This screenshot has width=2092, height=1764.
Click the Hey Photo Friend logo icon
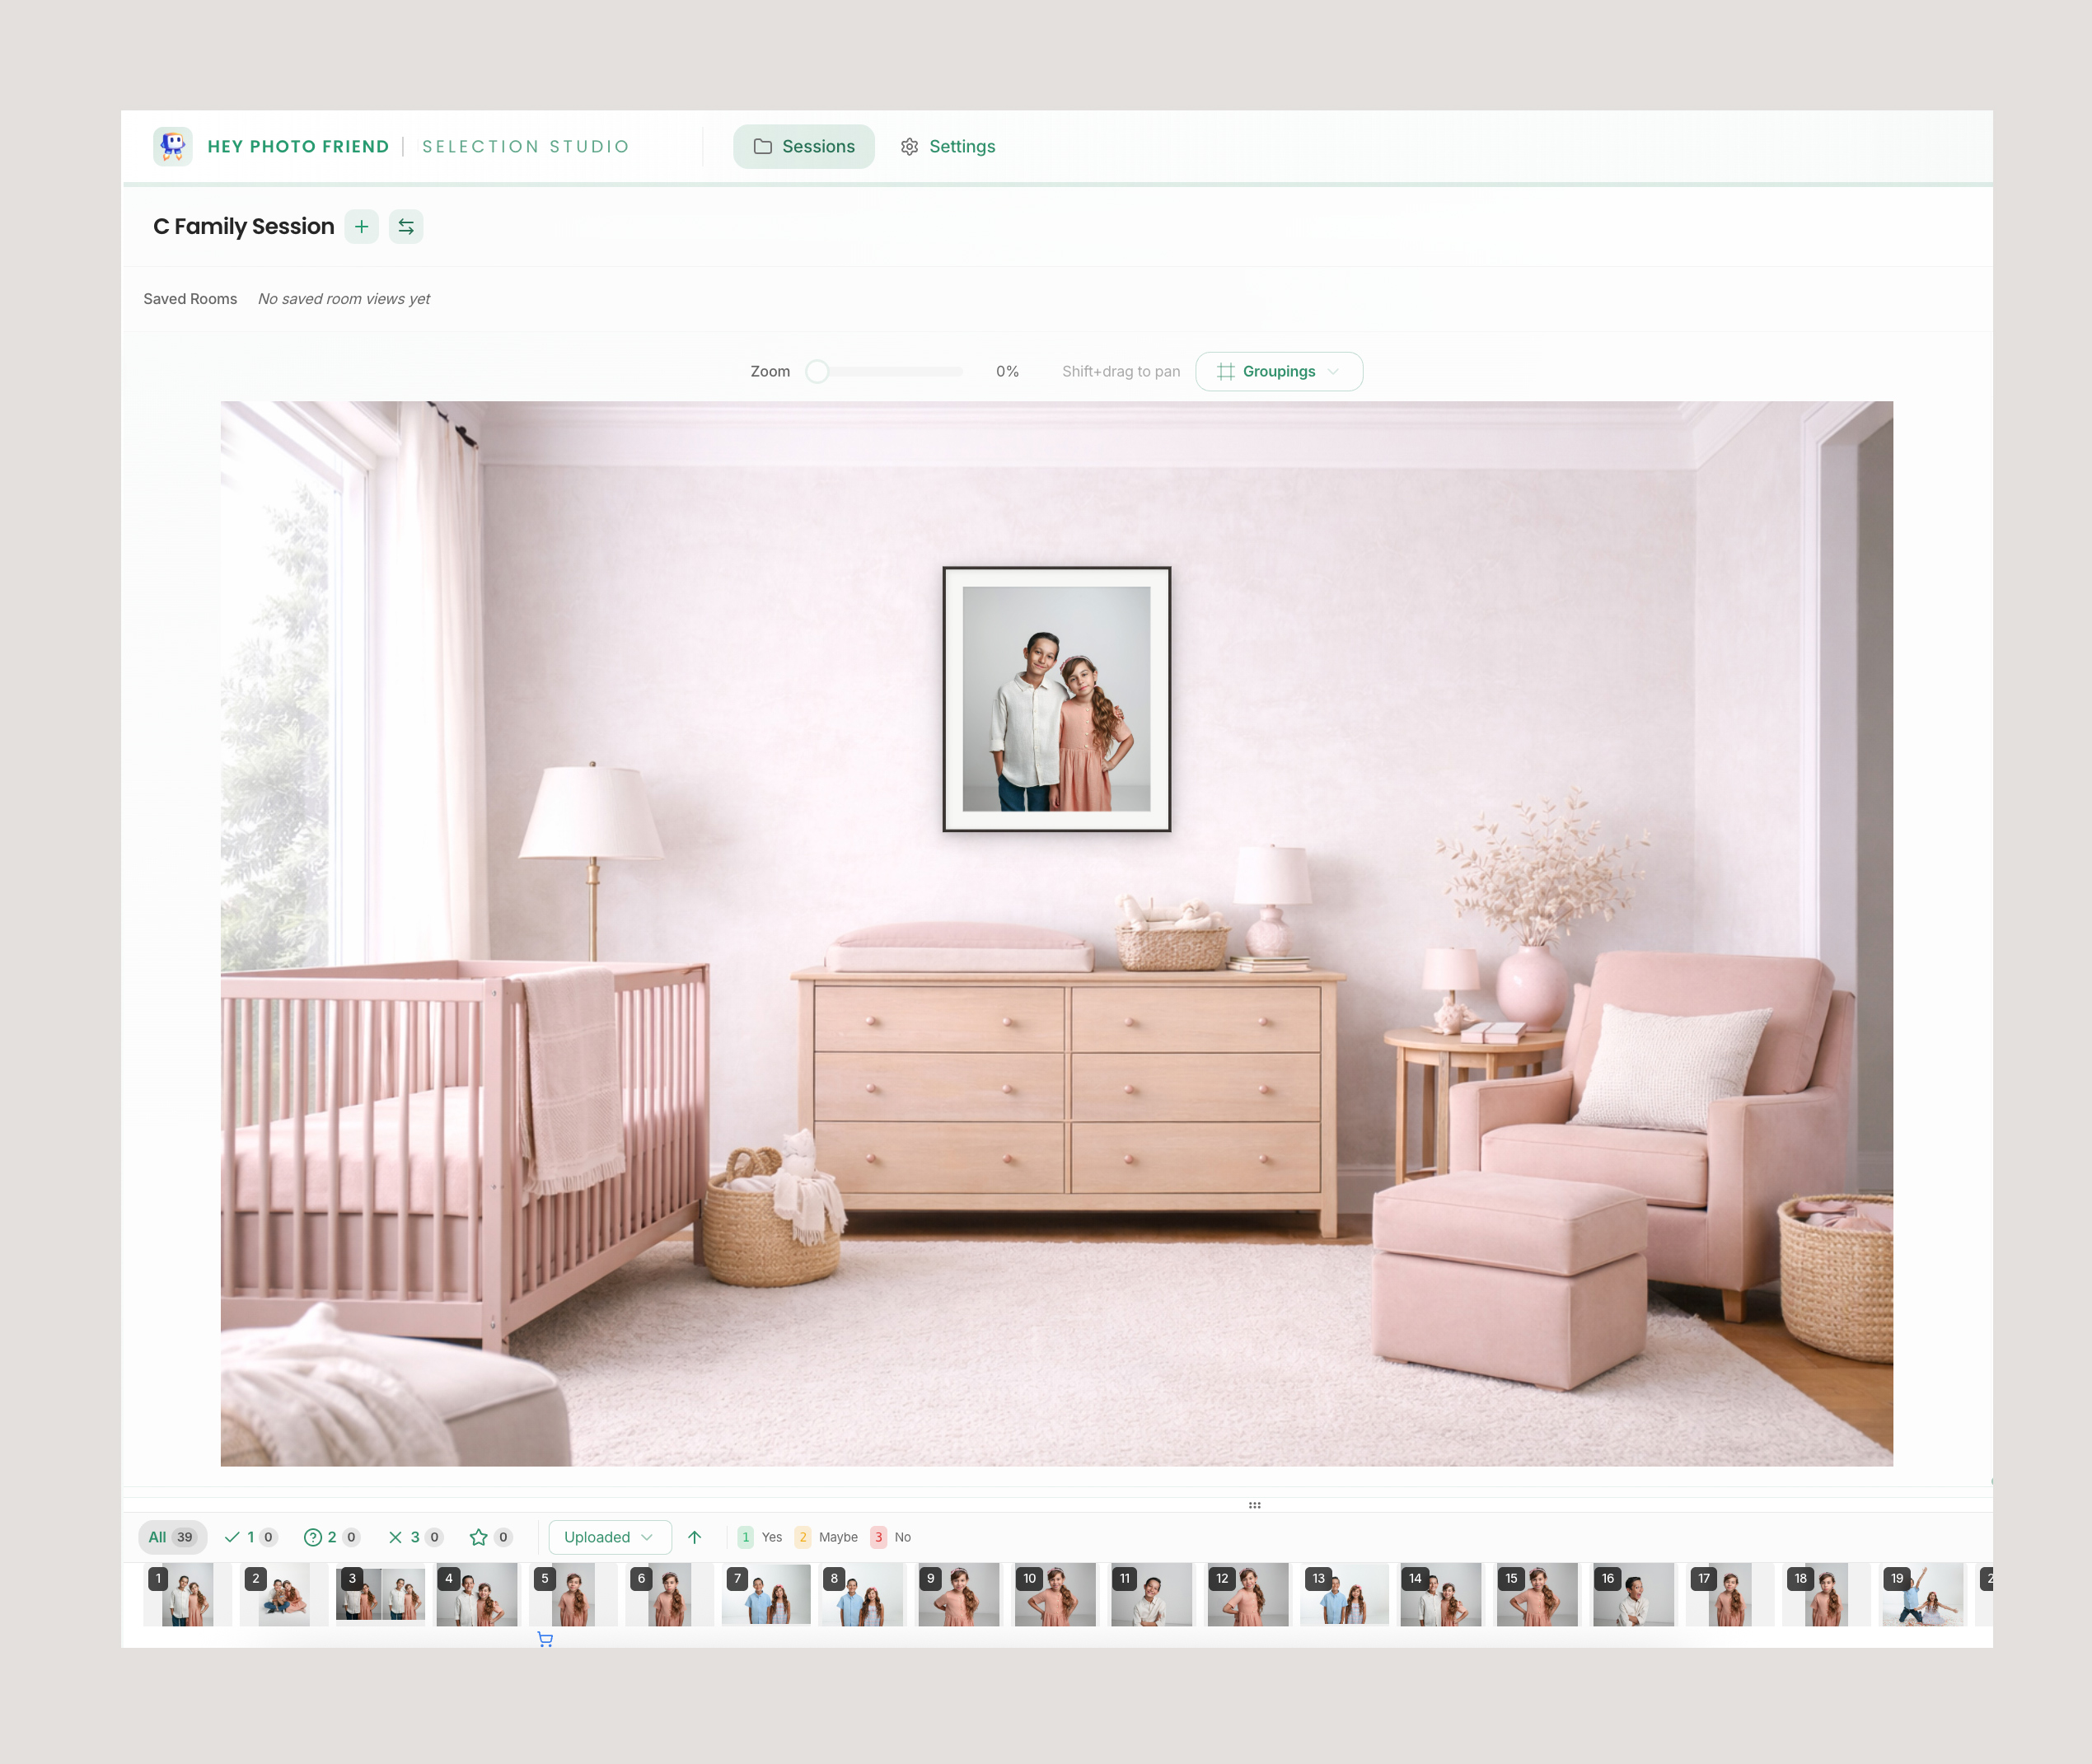[172, 146]
